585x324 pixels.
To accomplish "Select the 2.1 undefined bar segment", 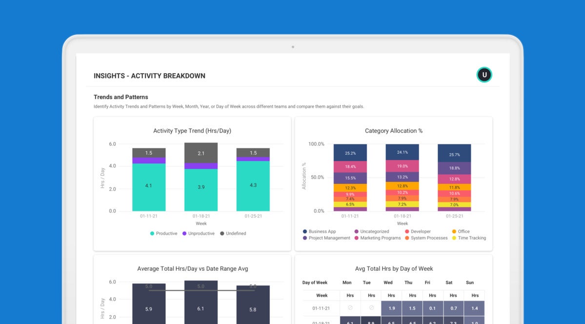I will [201, 153].
